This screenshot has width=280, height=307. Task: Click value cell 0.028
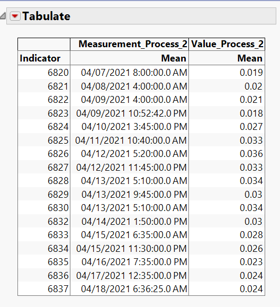click(x=251, y=235)
